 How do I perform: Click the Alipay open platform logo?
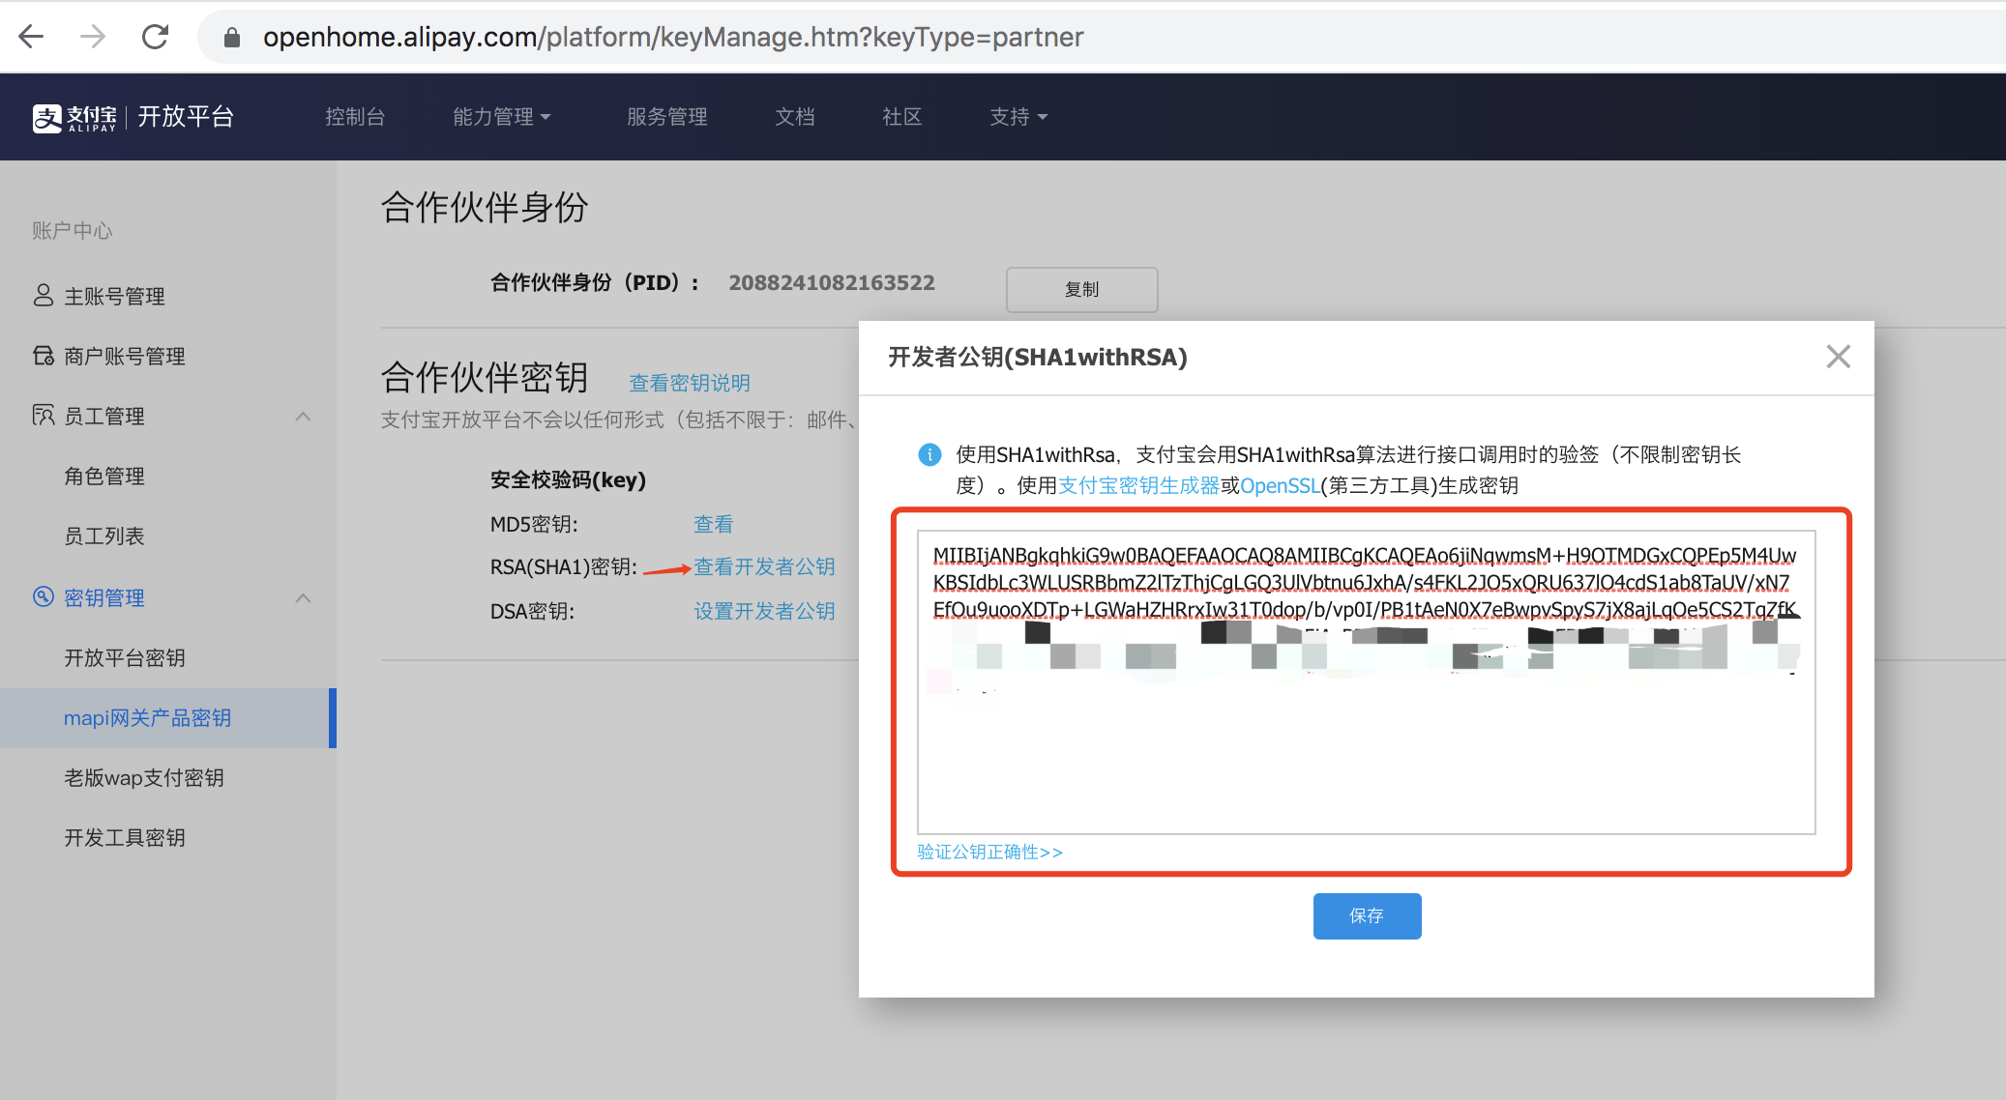point(133,117)
